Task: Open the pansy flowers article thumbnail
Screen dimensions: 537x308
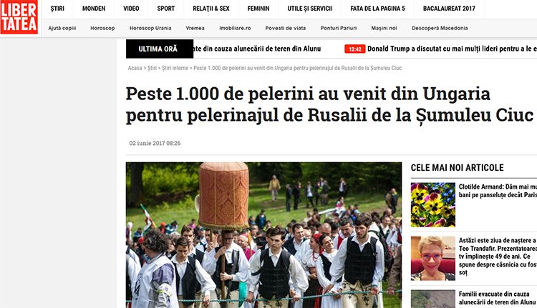Action: click(433, 205)
